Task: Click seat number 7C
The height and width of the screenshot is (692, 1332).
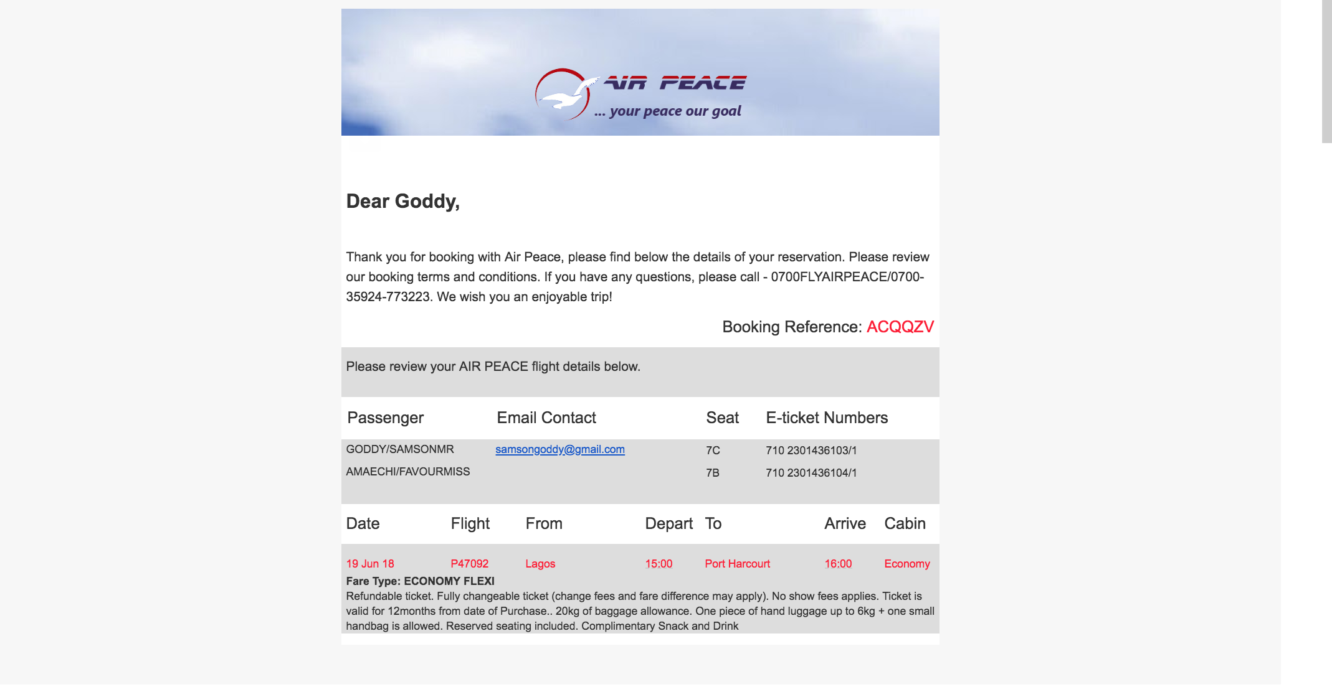Action: [x=713, y=451]
